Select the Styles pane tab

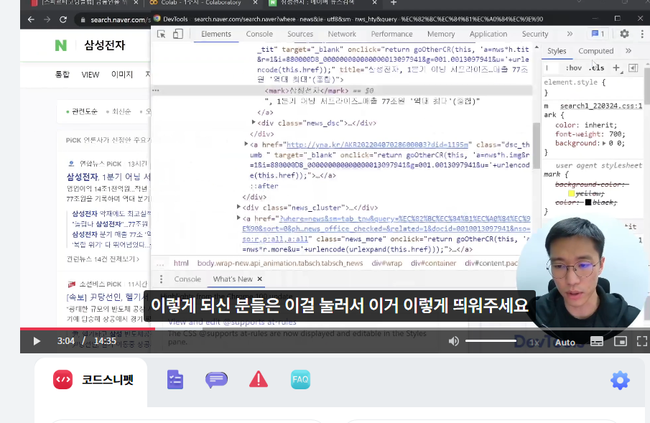(x=557, y=51)
